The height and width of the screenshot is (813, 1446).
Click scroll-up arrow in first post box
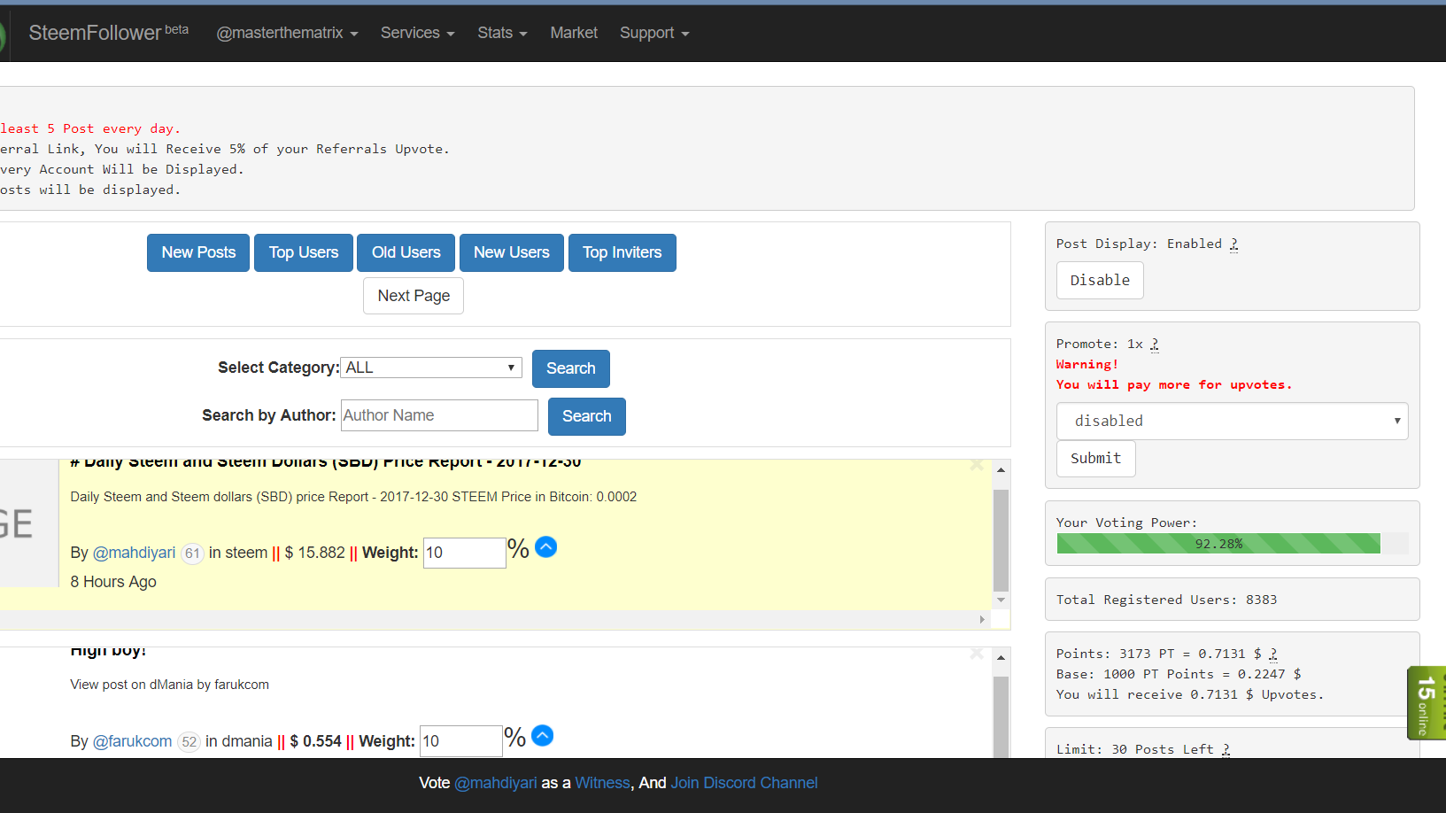point(1001,470)
